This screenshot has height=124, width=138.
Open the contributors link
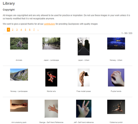[x=49, y=24]
